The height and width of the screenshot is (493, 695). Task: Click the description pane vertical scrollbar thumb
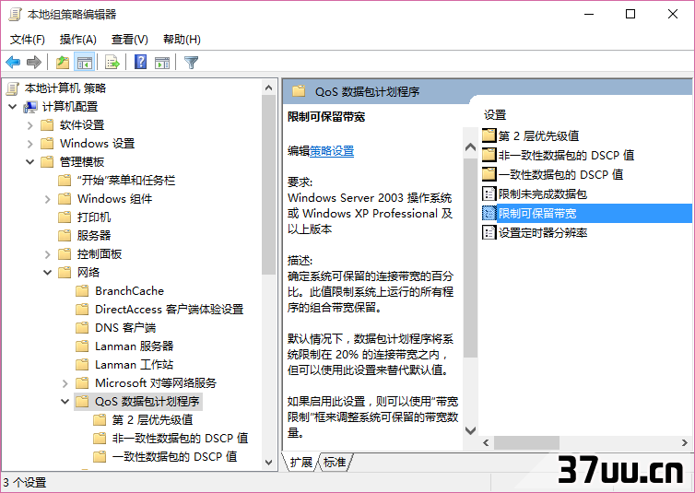tap(470, 258)
